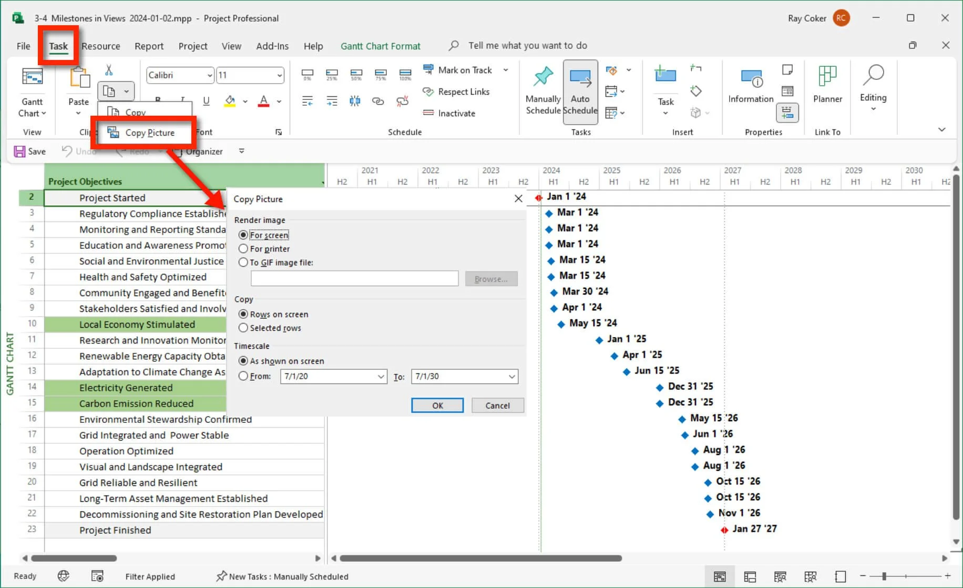
Task: Click the highlight color swatch button
Action: click(230, 101)
